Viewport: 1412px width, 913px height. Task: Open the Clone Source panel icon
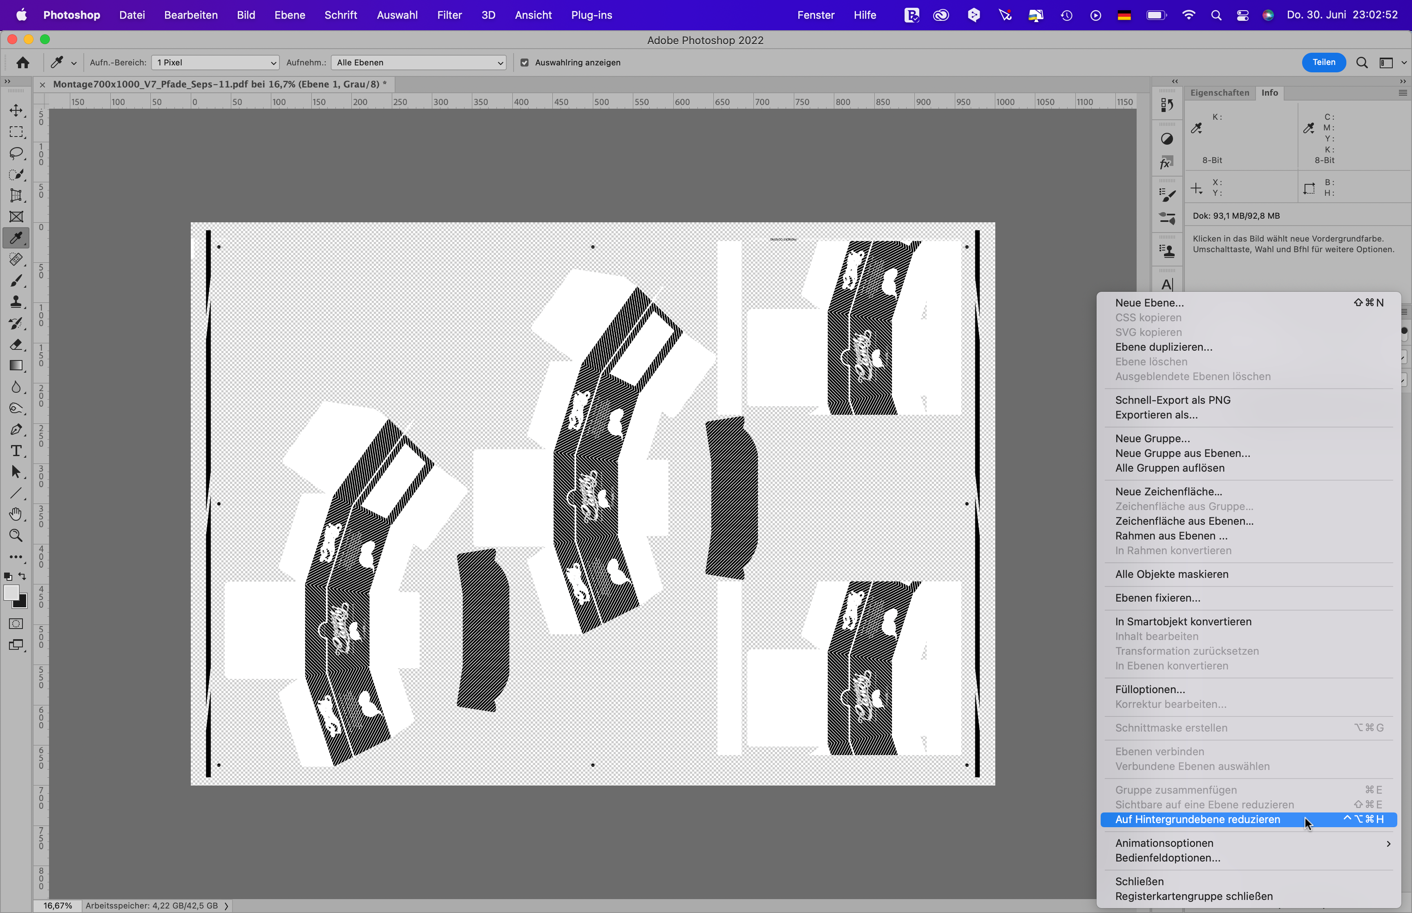tap(1167, 251)
